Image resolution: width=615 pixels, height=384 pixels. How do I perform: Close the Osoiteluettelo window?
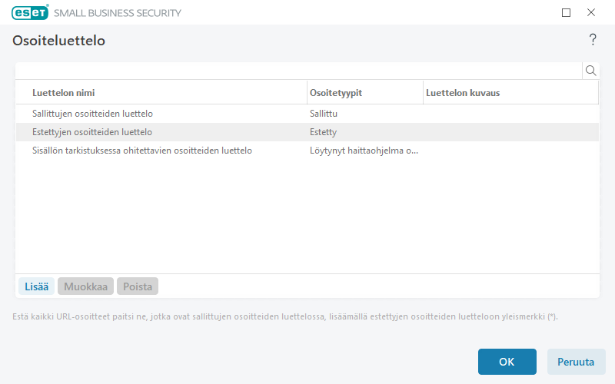(591, 12)
